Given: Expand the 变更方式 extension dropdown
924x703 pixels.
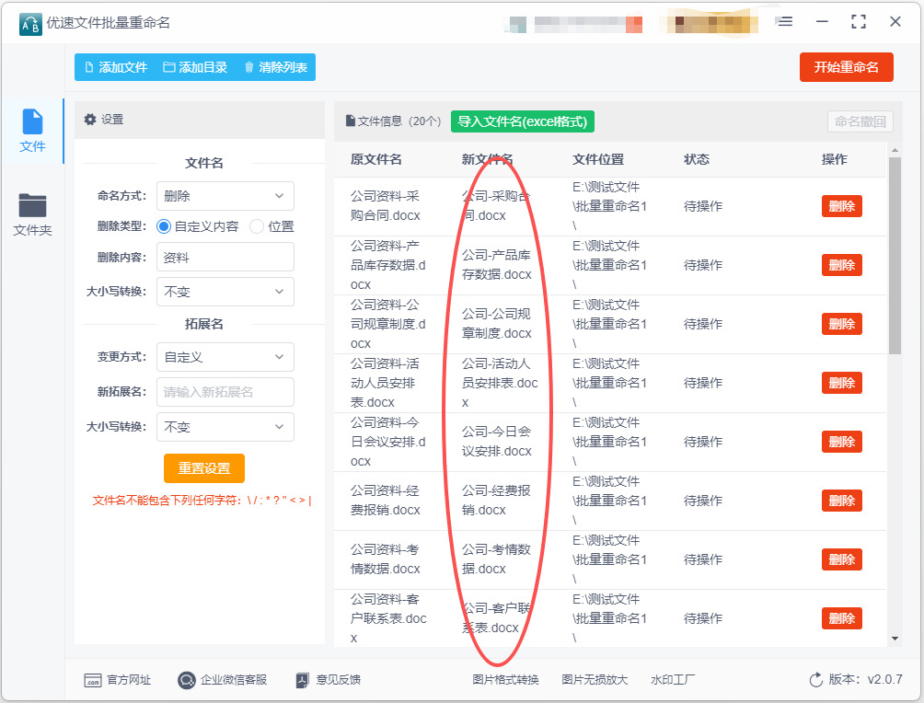Looking at the screenshot, I should click(x=225, y=357).
